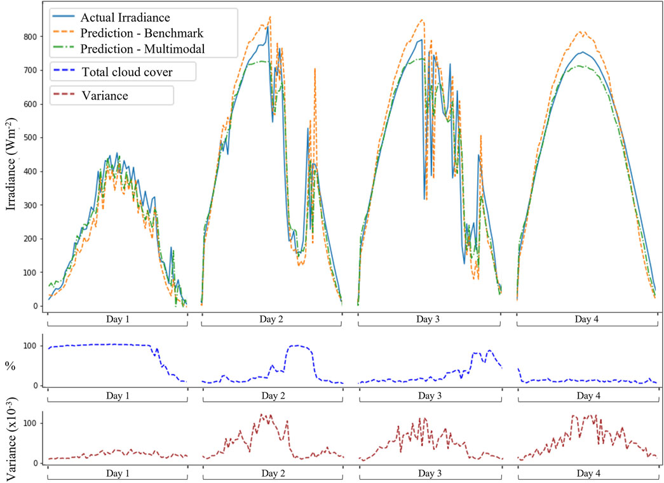Click the "Variance (x10-3)" y-axis title
The height and width of the screenshot is (483, 664).
(11, 439)
